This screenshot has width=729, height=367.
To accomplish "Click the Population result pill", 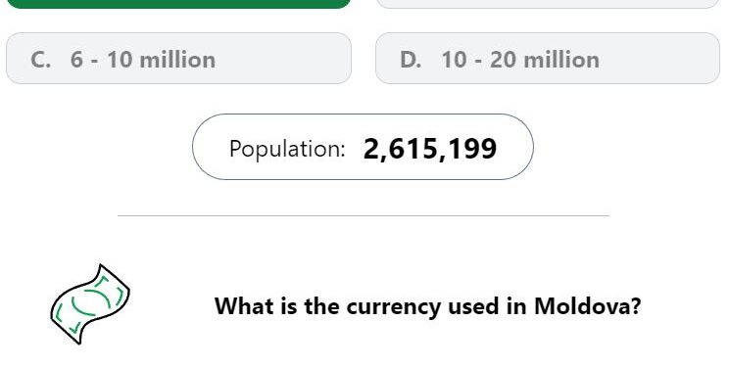I will point(363,147).
